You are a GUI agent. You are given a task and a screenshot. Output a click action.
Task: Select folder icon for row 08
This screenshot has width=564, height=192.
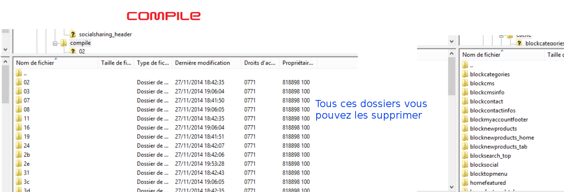coord(19,109)
